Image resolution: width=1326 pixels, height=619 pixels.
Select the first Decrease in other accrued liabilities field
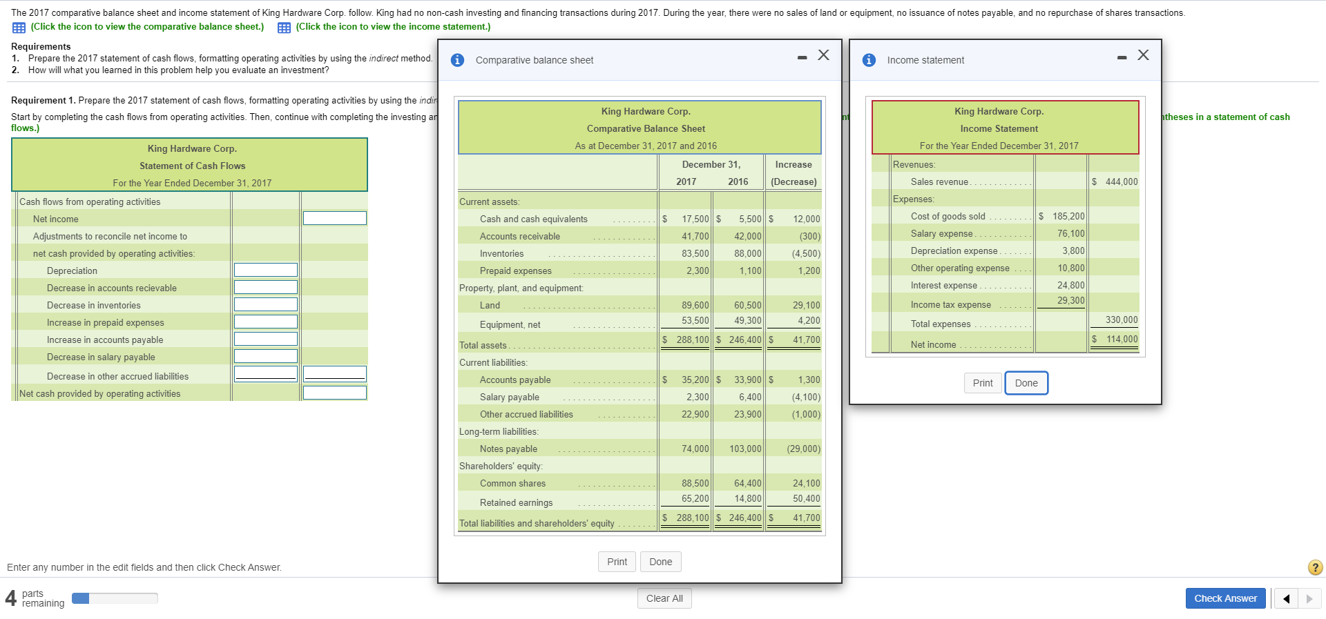point(266,373)
